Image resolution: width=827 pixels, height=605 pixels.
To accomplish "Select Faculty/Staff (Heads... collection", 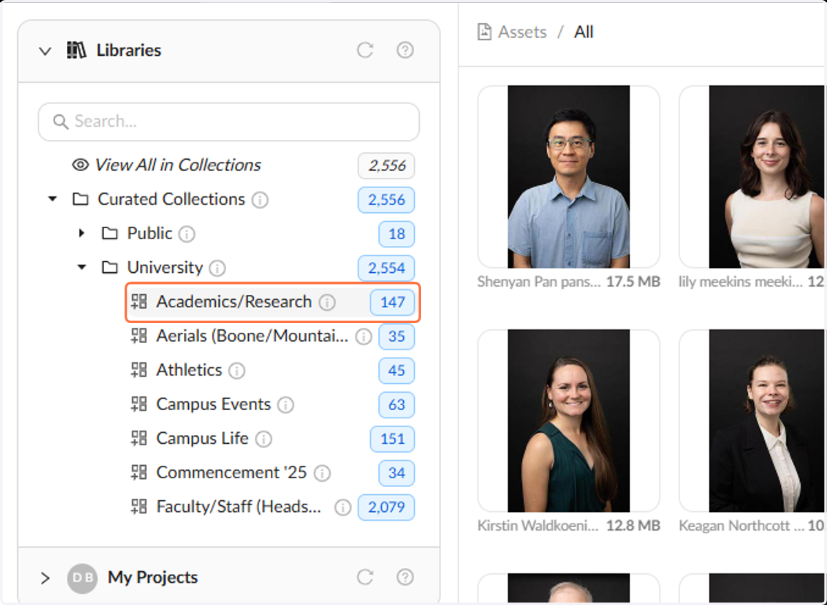I will (x=238, y=506).
